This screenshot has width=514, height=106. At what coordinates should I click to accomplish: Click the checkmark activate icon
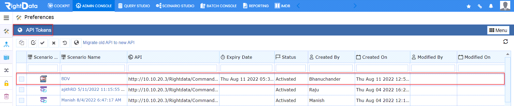[x=42, y=43]
